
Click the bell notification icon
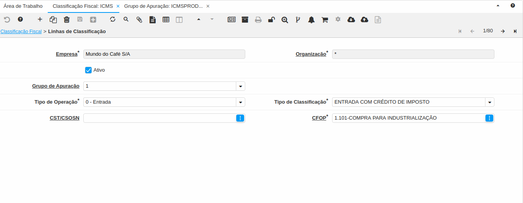pyautogui.click(x=311, y=19)
